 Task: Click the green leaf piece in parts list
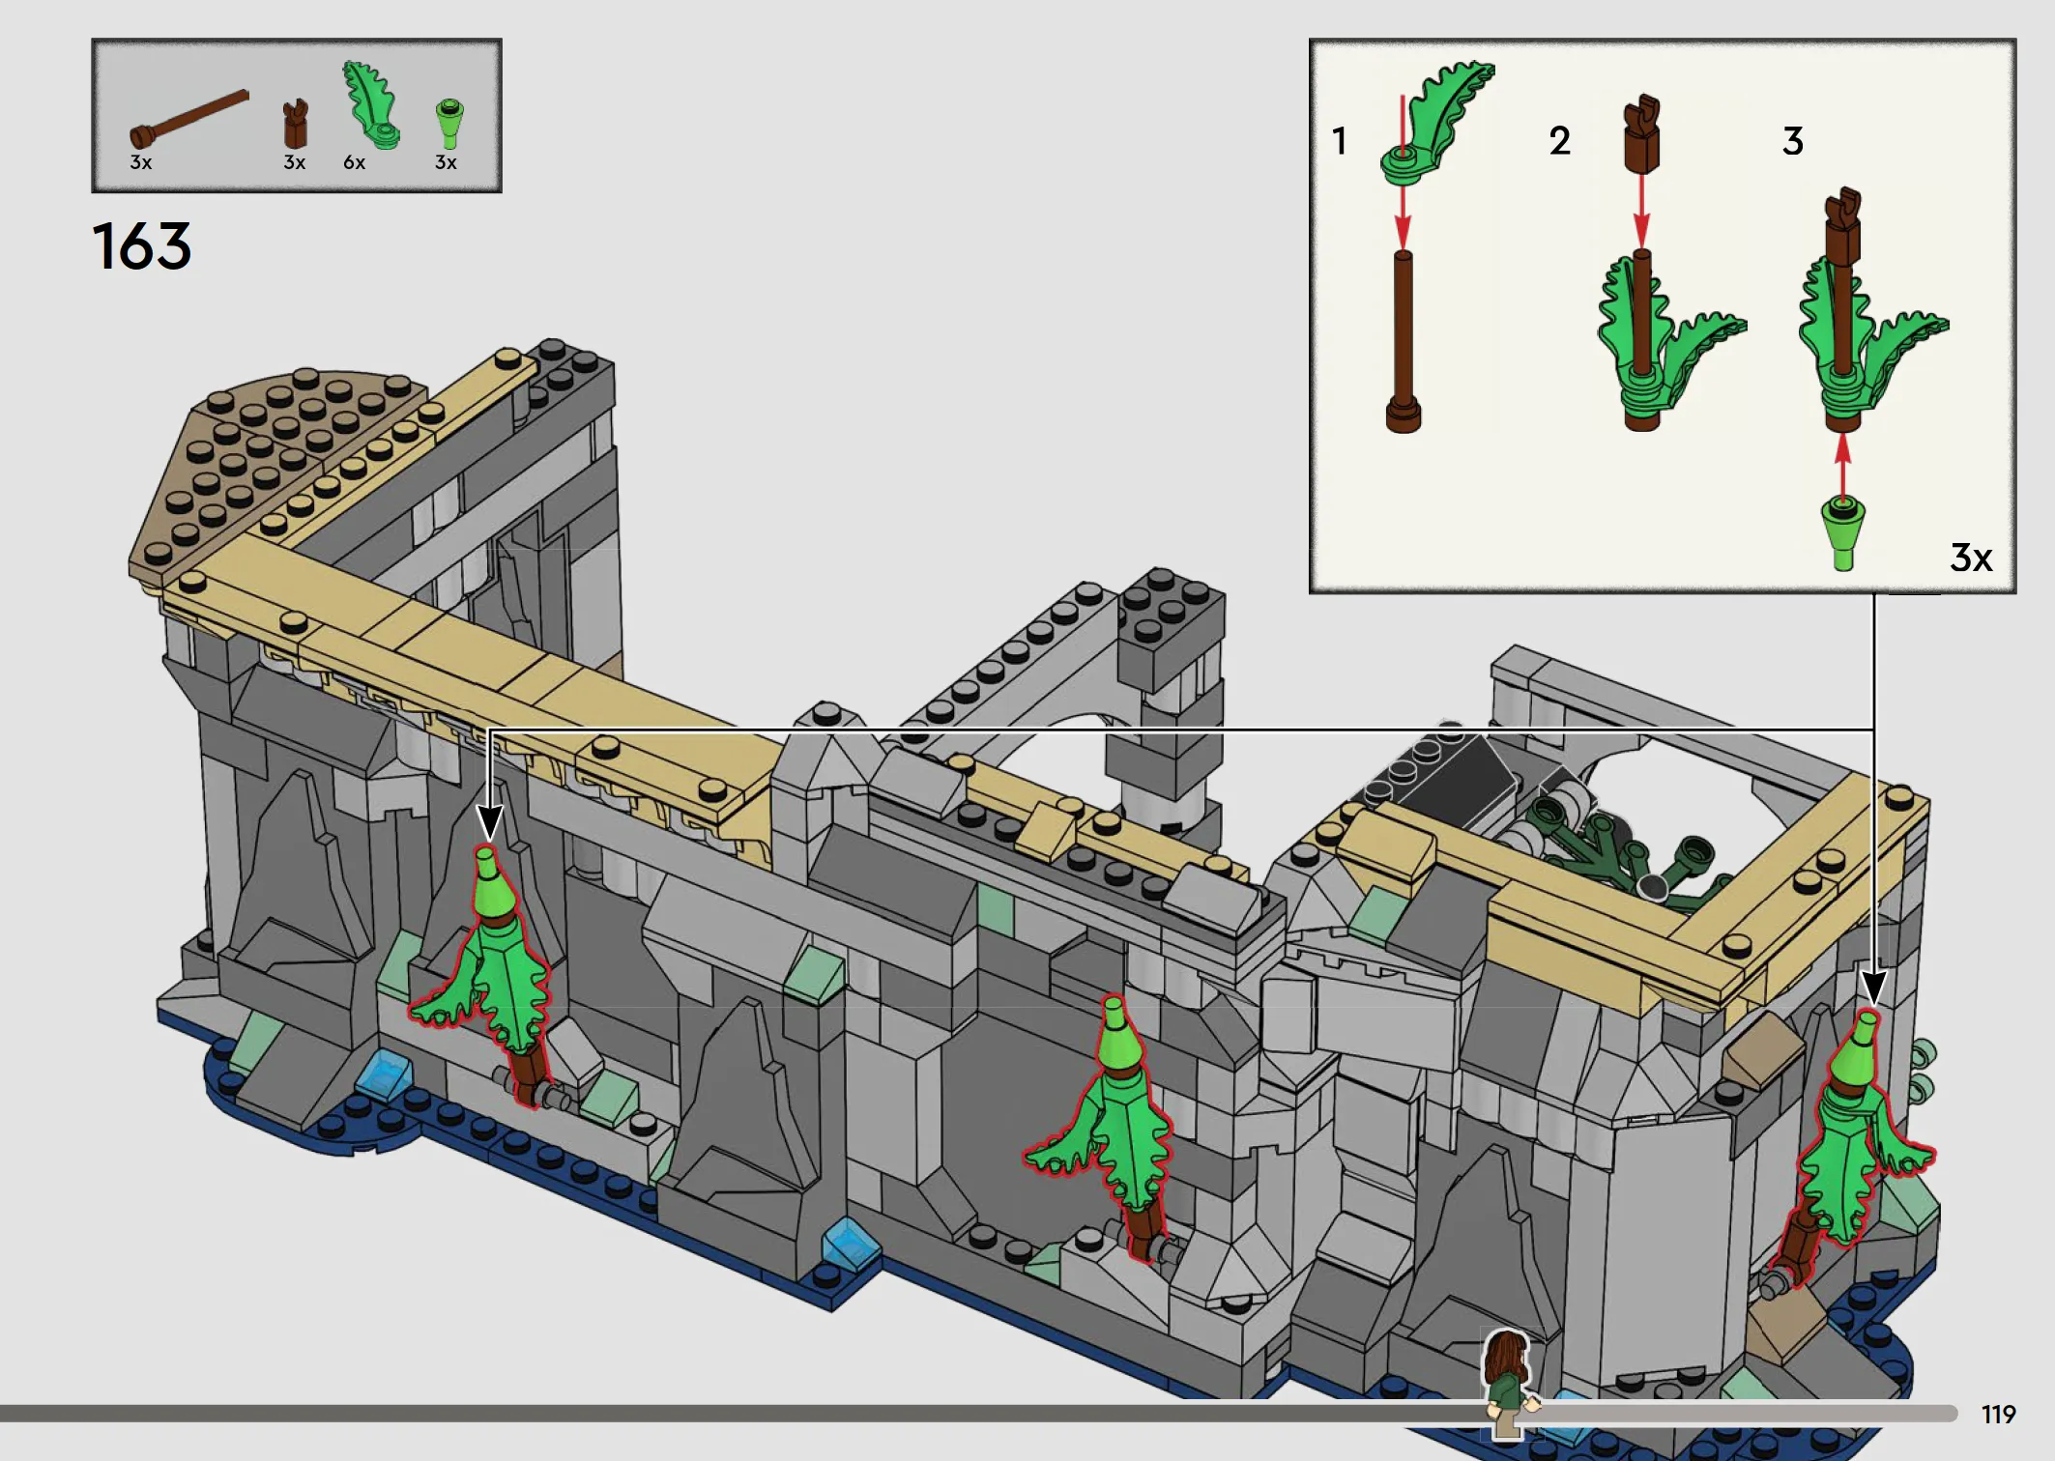371,104
